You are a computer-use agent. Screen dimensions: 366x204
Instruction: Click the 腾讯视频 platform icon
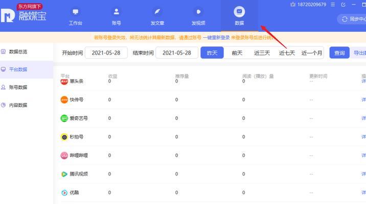click(x=64, y=174)
